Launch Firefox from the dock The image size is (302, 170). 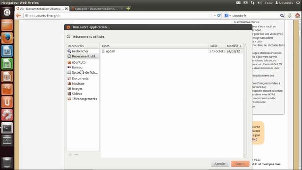point(7,38)
